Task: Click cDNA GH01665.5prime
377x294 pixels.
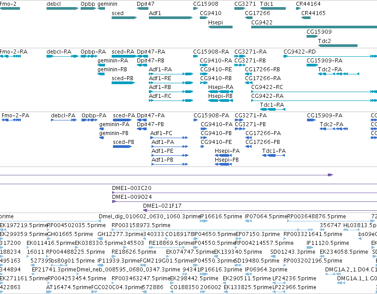Action: pyautogui.click(x=70, y=234)
